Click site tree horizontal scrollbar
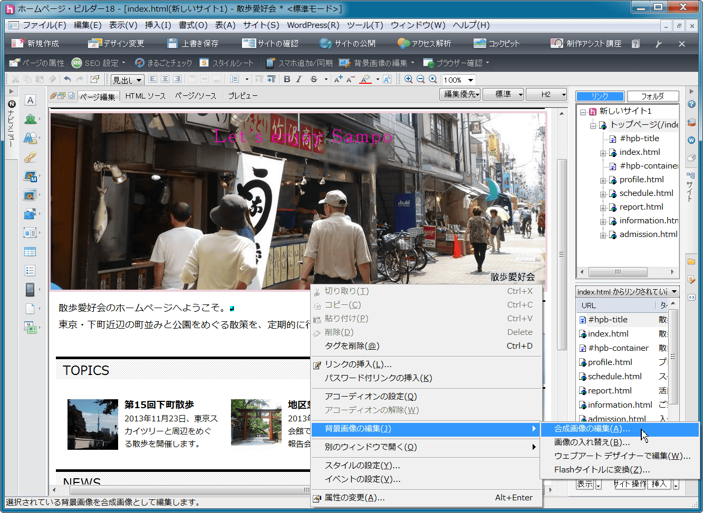 627,272
